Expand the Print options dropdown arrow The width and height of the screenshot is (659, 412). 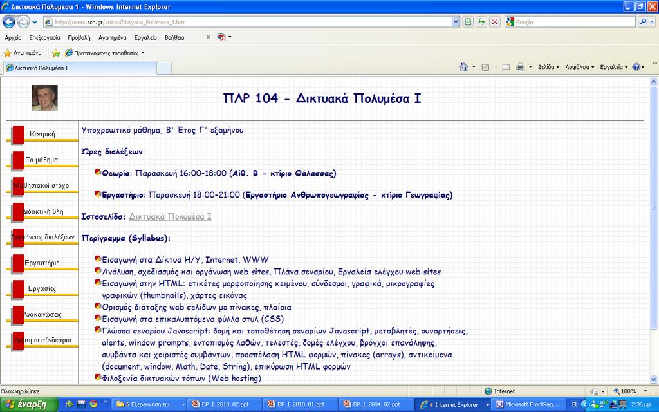530,67
